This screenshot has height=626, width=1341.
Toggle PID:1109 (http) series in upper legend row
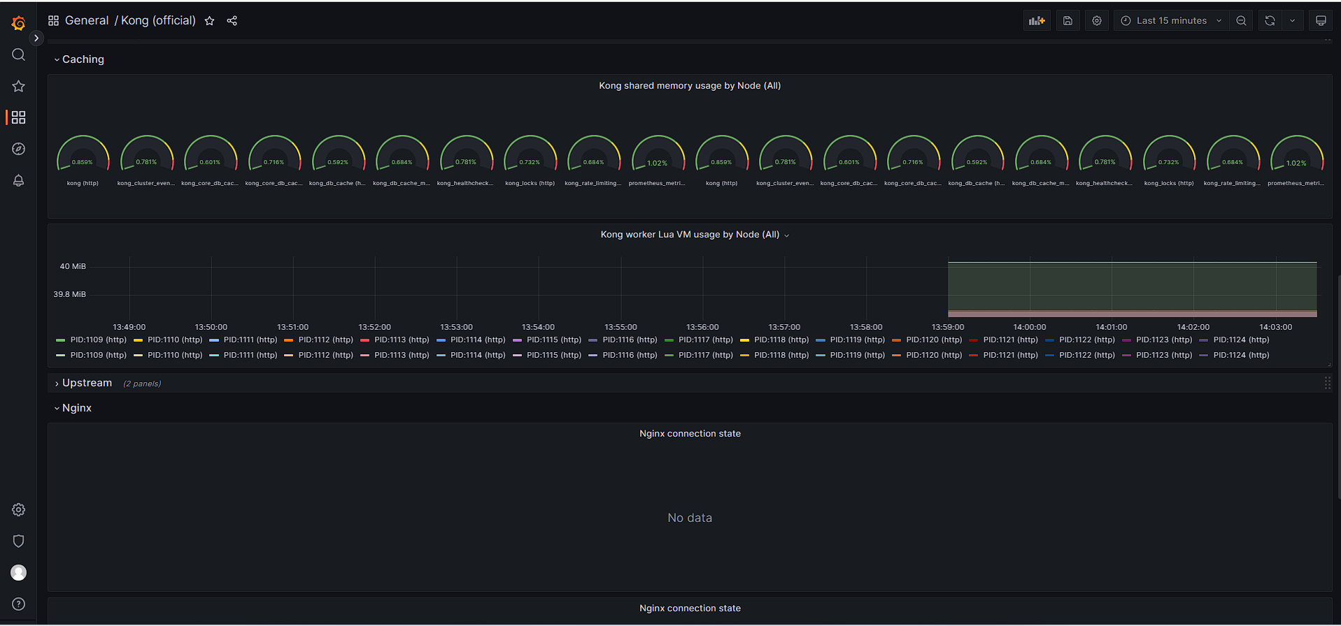pyautogui.click(x=99, y=340)
